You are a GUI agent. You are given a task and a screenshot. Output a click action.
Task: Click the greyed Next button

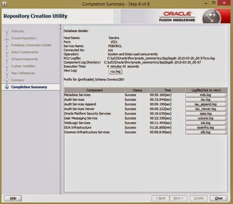click(x=178, y=198)
